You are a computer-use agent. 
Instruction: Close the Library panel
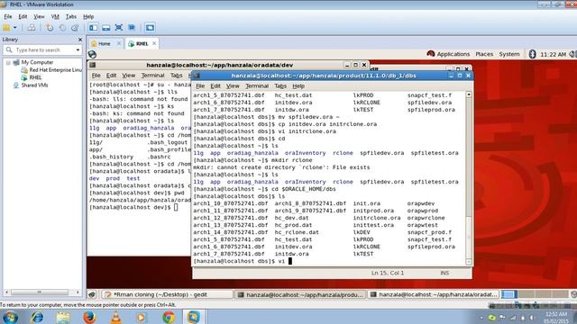pos(80,40)
